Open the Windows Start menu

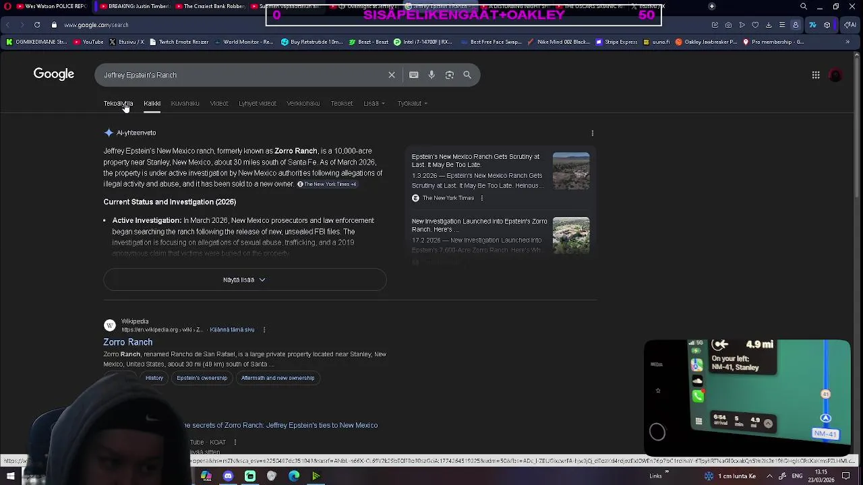pyautogui.click(x=11, y=476)
